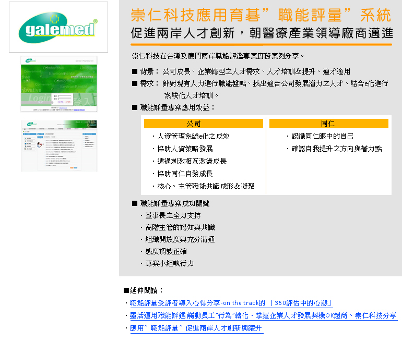This screenshot has height=342, width=402.
Task: Click the black square bullet beside 背景
Action: [x=135, y=71]
